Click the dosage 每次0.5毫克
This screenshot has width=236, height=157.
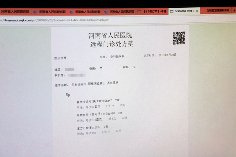point(94,120)
